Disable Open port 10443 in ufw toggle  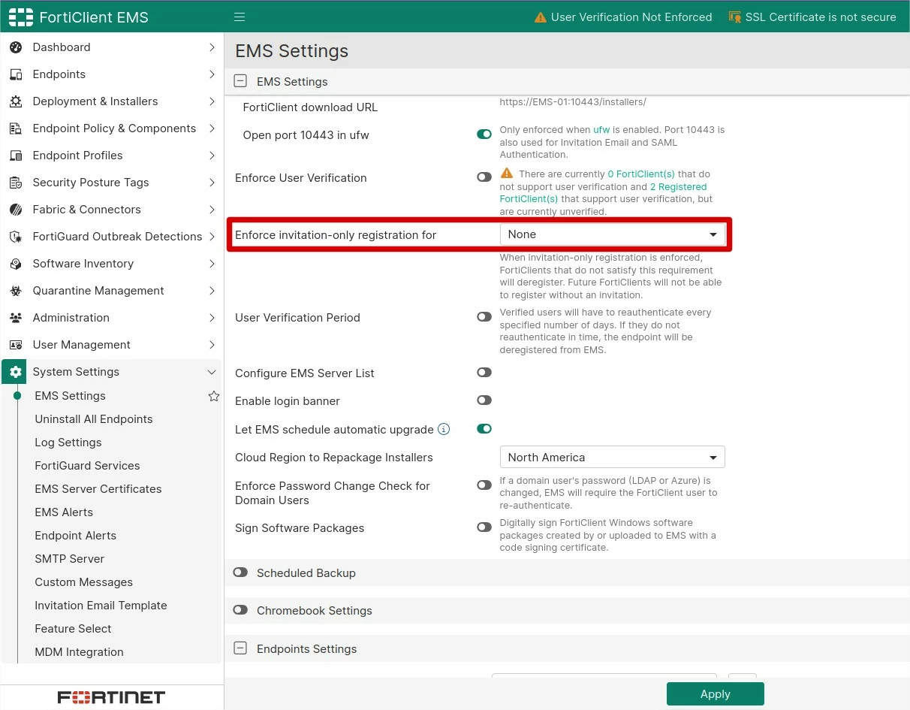[484, 134]
